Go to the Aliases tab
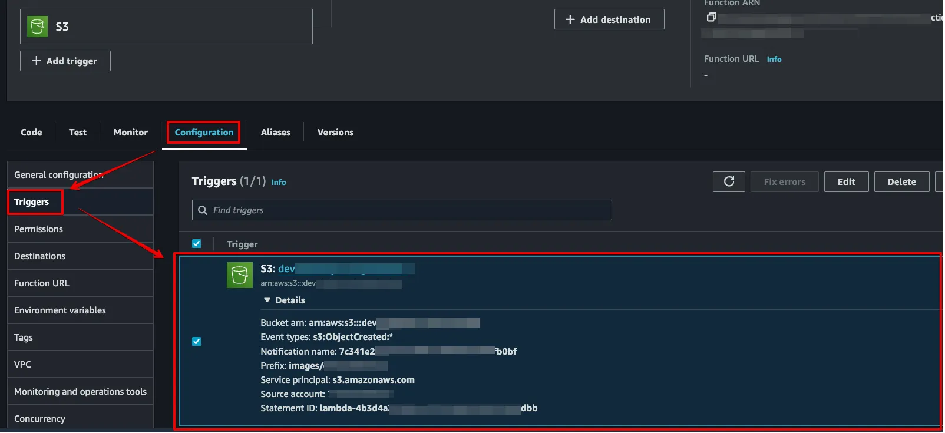The image size is (945, 433). pos(276,133)
